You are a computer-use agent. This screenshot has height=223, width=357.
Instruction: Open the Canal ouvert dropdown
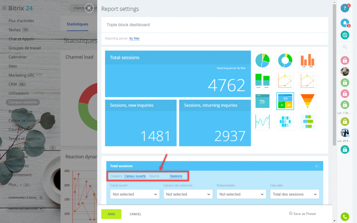[x=135, y=194]
